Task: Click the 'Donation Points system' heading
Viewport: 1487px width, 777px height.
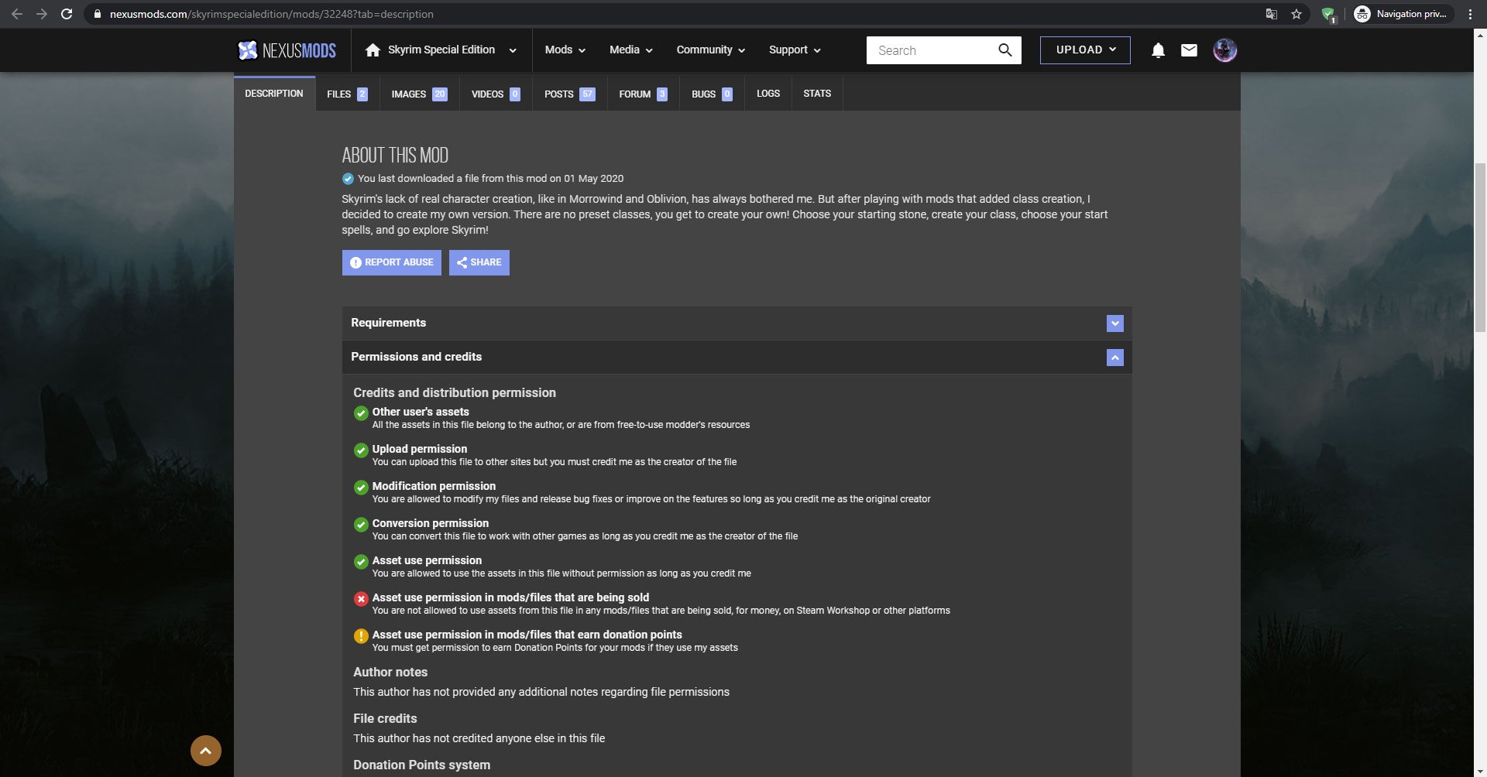Action: 421,765
